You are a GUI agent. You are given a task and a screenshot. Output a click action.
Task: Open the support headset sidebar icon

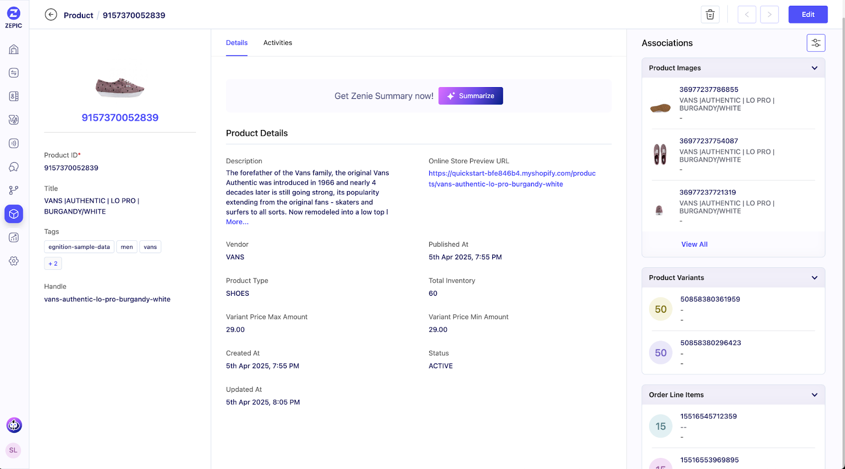(x=14, y=167)
